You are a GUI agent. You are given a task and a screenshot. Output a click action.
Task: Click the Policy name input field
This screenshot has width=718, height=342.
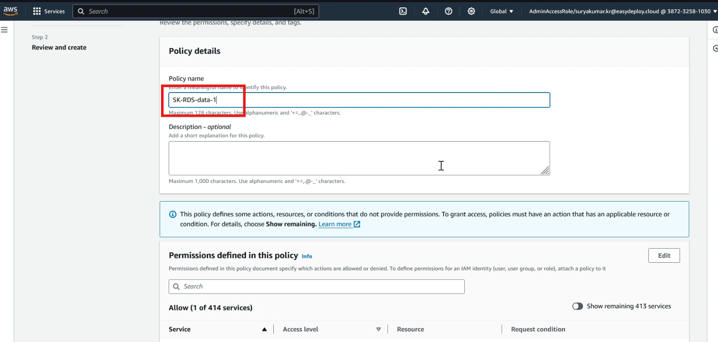point(359,100)
